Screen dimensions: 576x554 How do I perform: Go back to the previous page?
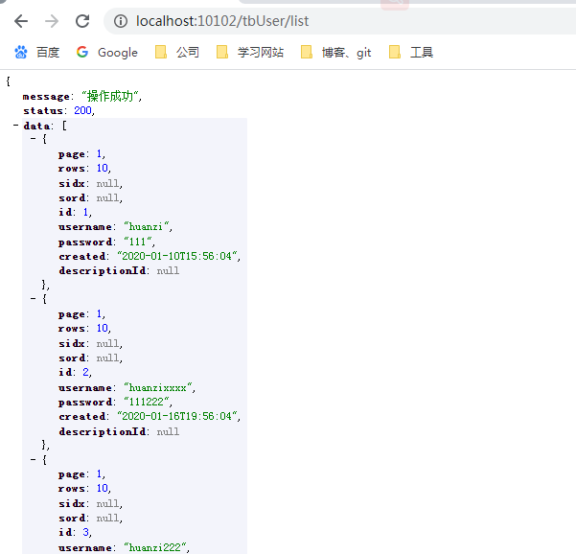coord(21,20)
